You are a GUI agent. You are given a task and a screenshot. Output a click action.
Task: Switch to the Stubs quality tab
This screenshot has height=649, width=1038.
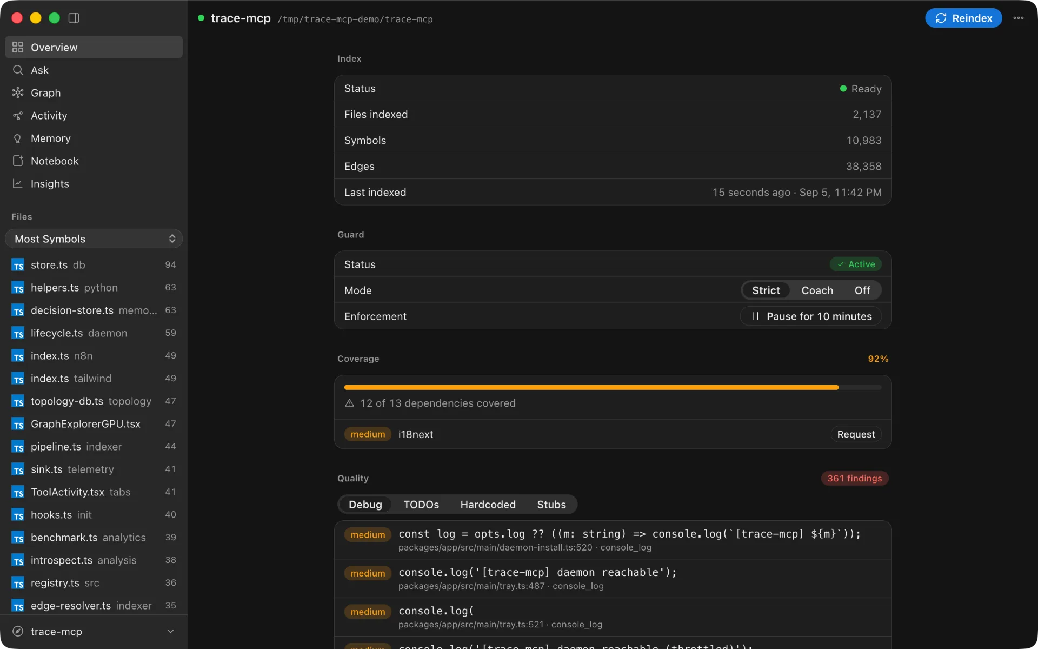tap(551, 505)
